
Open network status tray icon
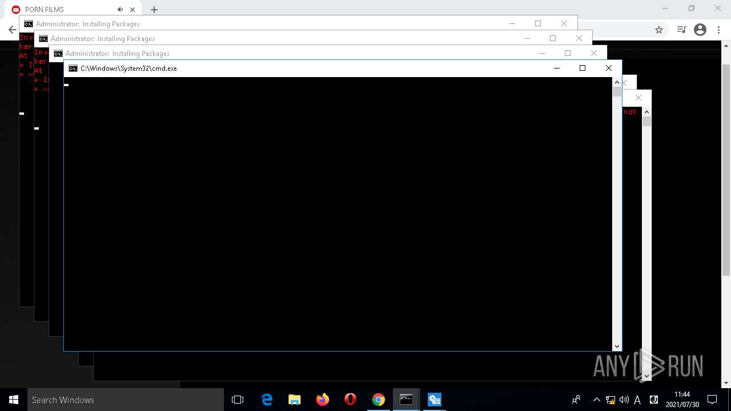coord(610,400)
